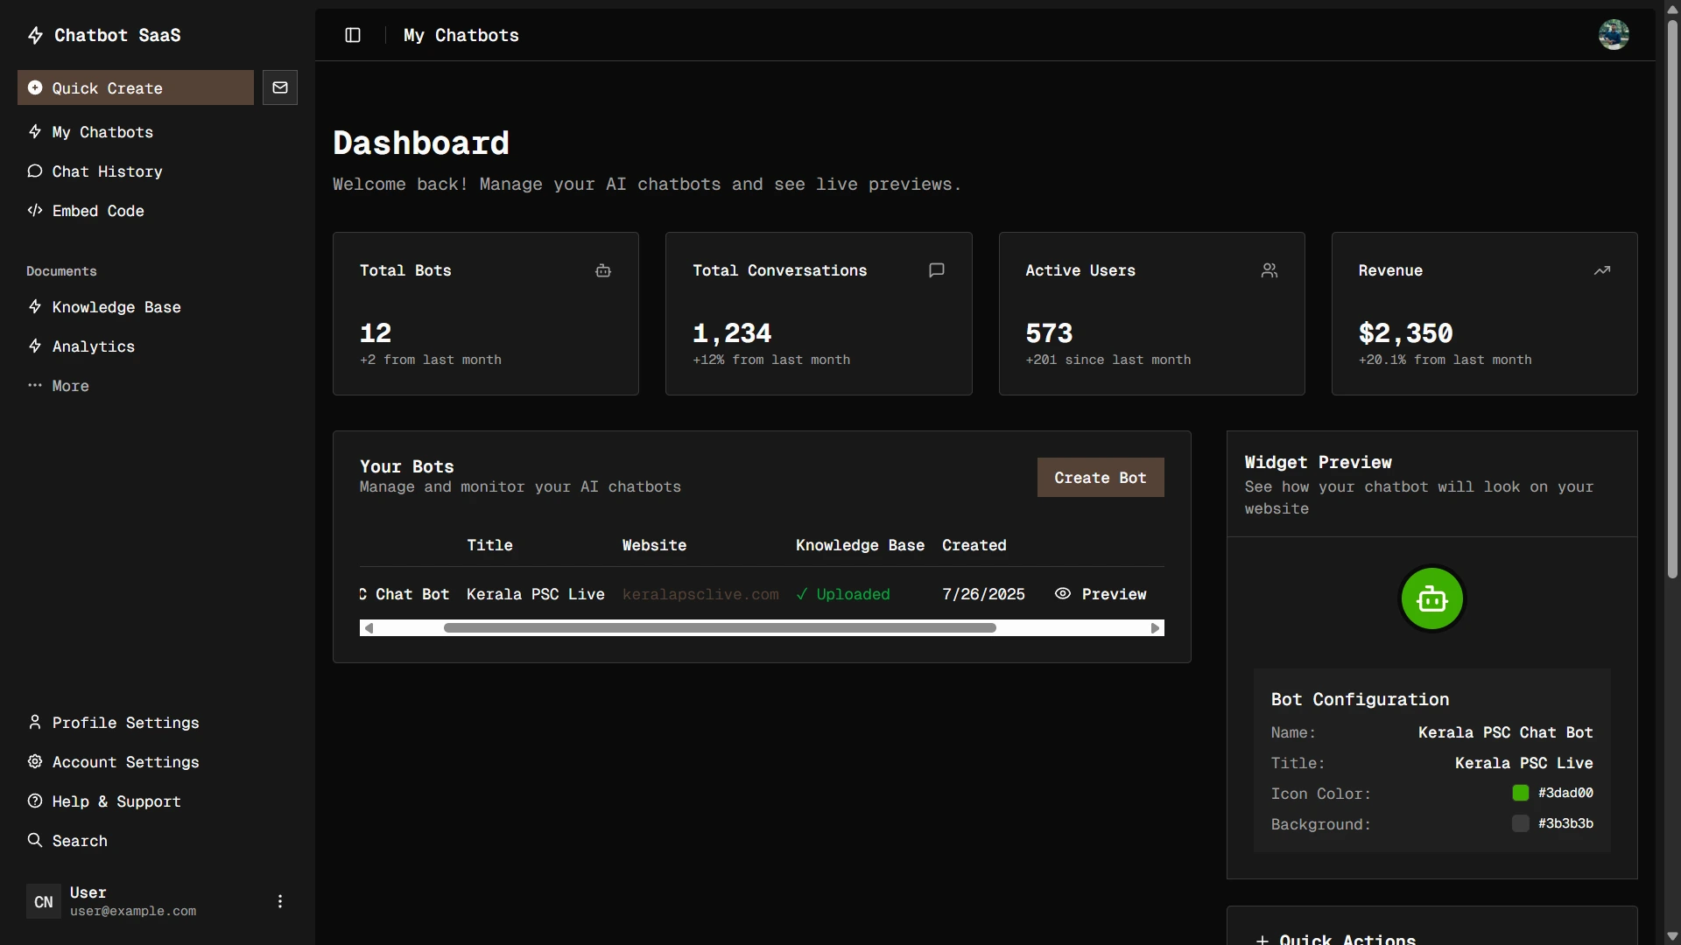Toggle the sidebar panel icon
1681x945 pixels.
click(x=353, y=35)
